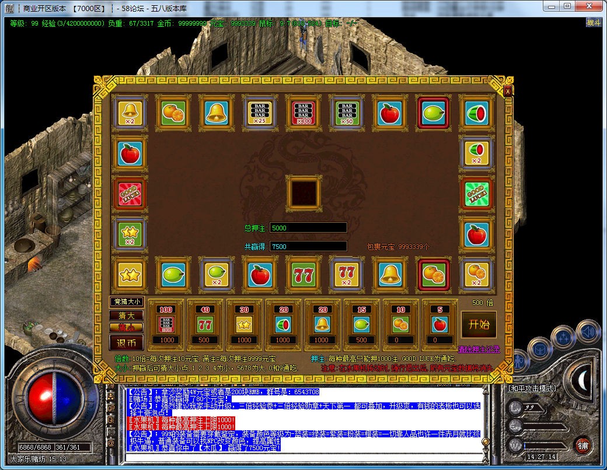This screenshot has width=607, height=470.
Task: Maximize the game window
Action: pyautogui.click(x=567, y=6)
